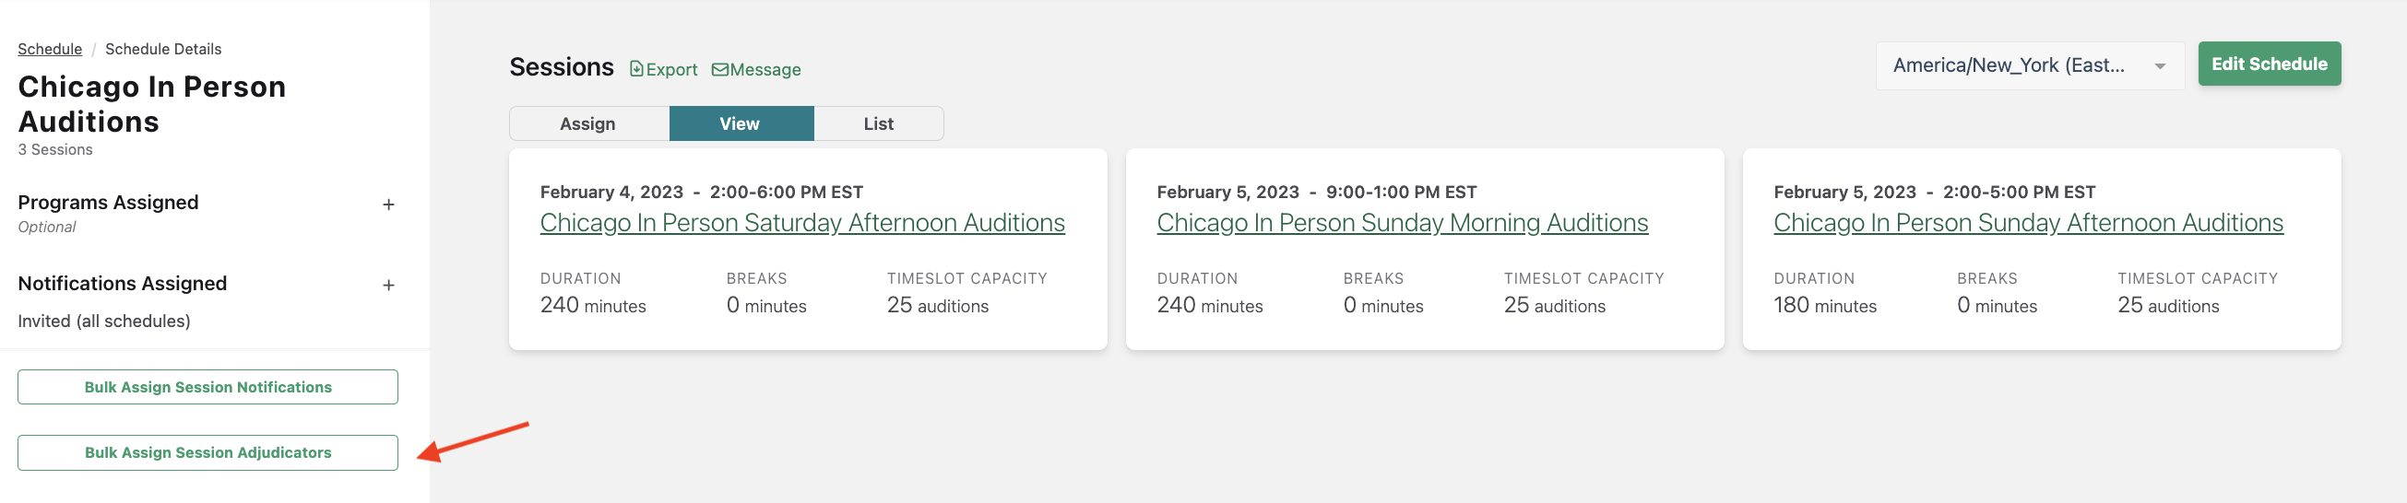This screenshot has height=503, width=2407.
Task: Open Chicago In Person Sunday Afternoon Auditions
Action: 2028,223
